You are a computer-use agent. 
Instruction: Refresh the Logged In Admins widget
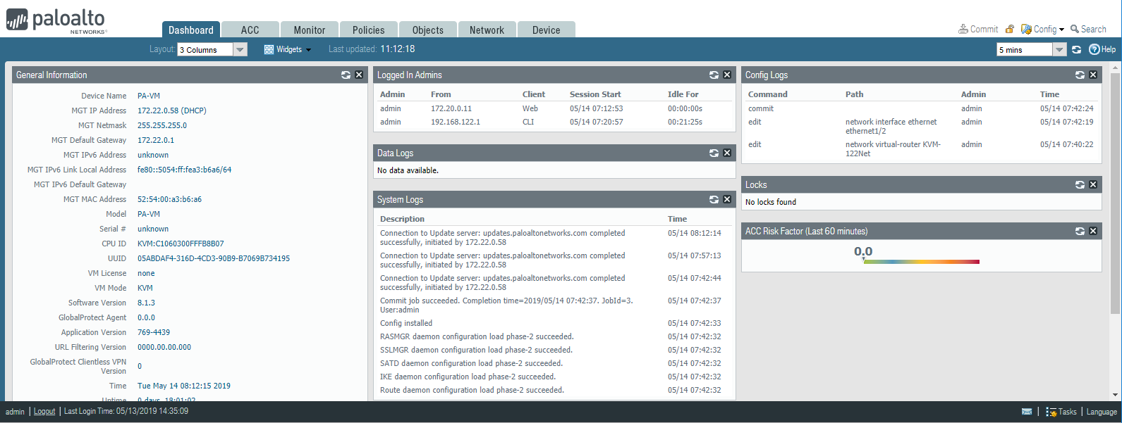point(714,75)
